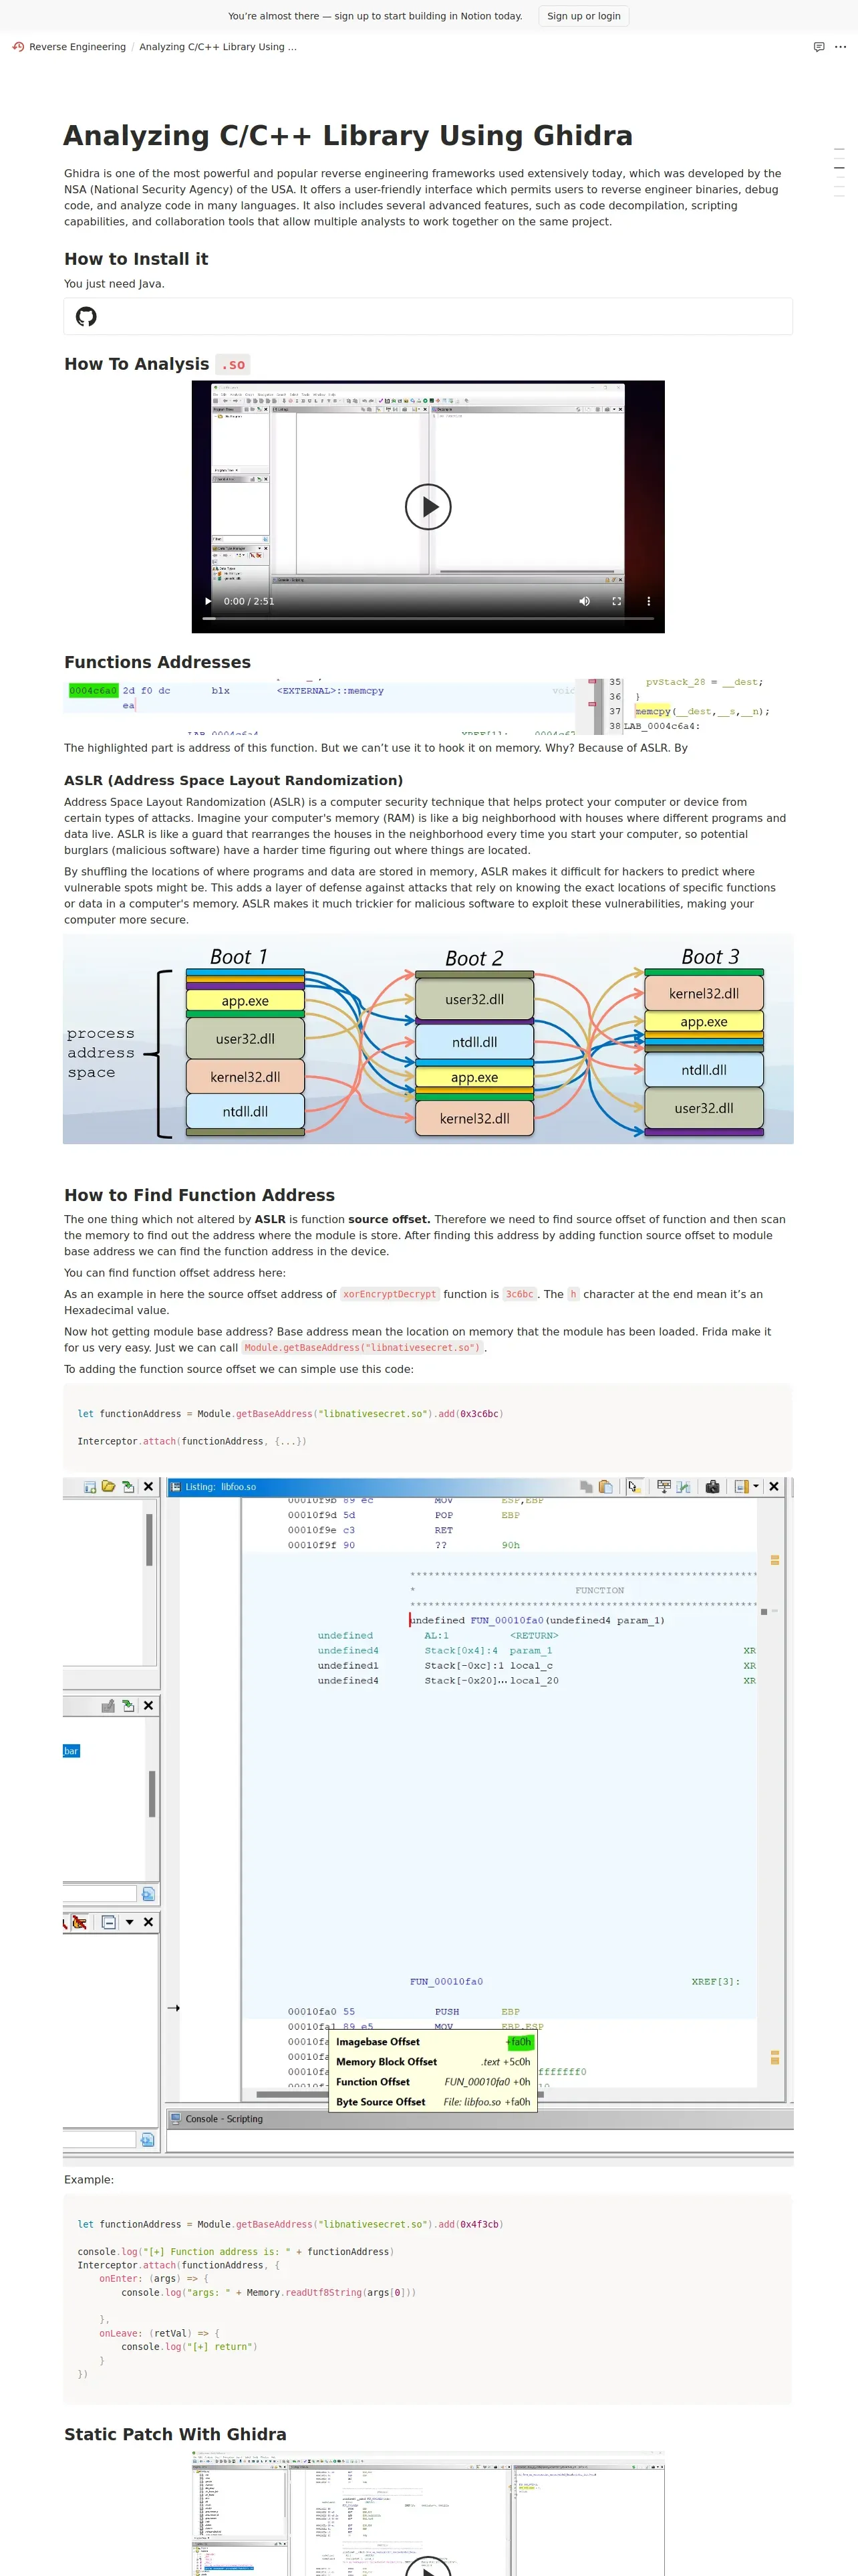Close the Listing libfoo.so panel in Ghidra

[x=774, y=1487]
